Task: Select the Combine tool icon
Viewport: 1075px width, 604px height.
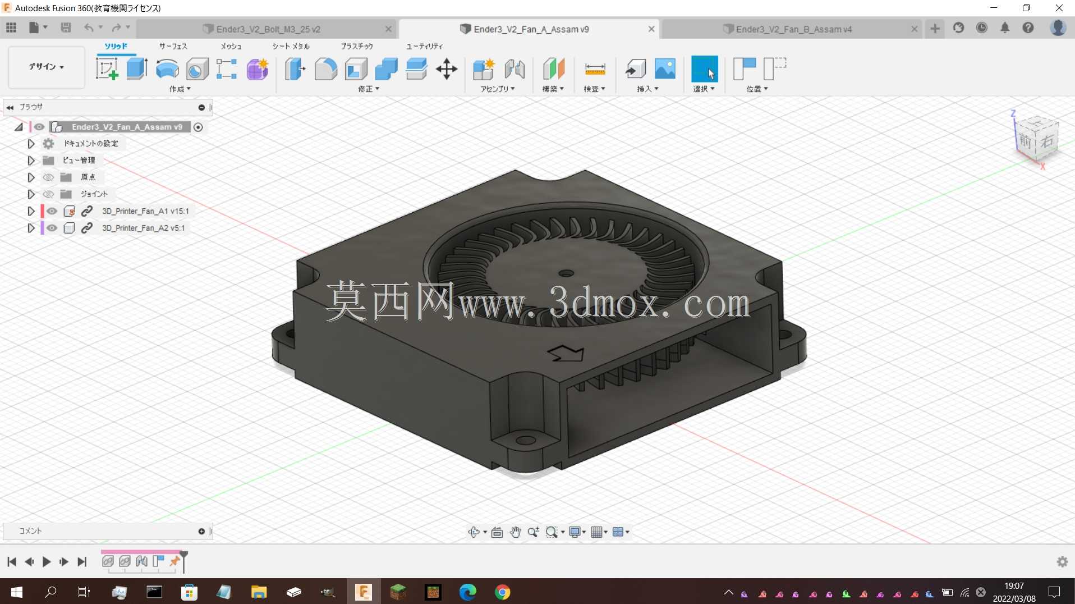Action: (387, 69)
